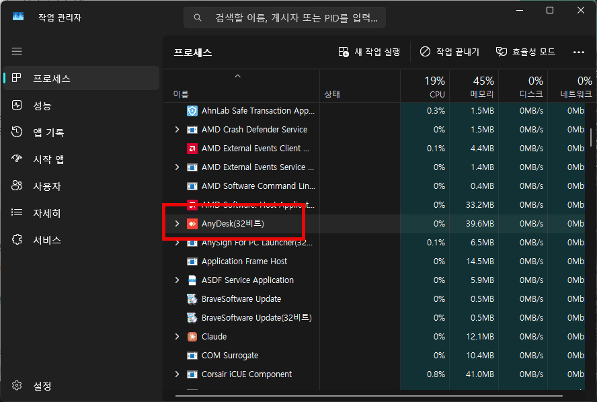This screenshot has width=597, height=402.
Task: Click the 0.8% CPU value for Corsair iCUE
Action: point(436,374)
